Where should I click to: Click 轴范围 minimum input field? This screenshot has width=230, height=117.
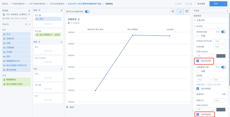click(x=203, y=80)
